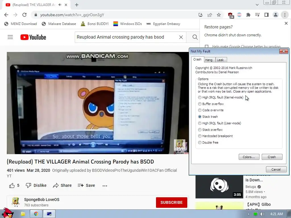The image size is (291, 218).
Task: Show hidden tray icons arrow
Action: click(x=248, y=214)
